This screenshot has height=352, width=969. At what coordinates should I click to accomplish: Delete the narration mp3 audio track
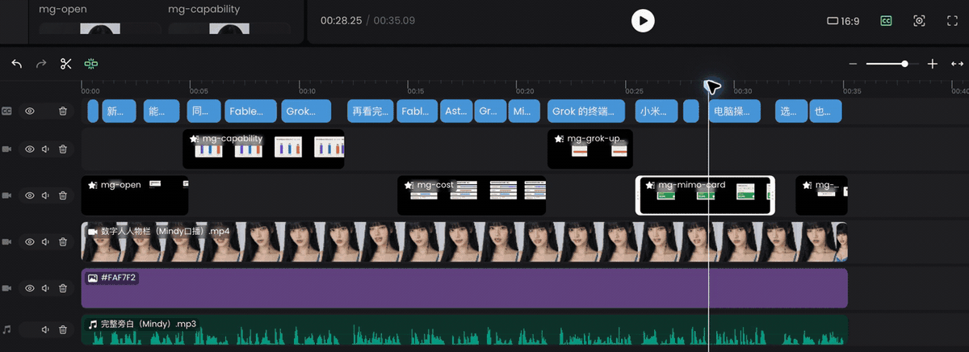point(62,329)
